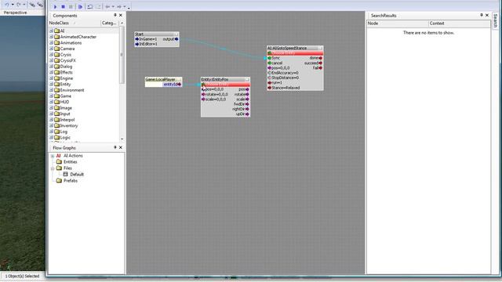Expand the Game folder in Components
The height and width of the screenshot is (282, 502).
51,96
